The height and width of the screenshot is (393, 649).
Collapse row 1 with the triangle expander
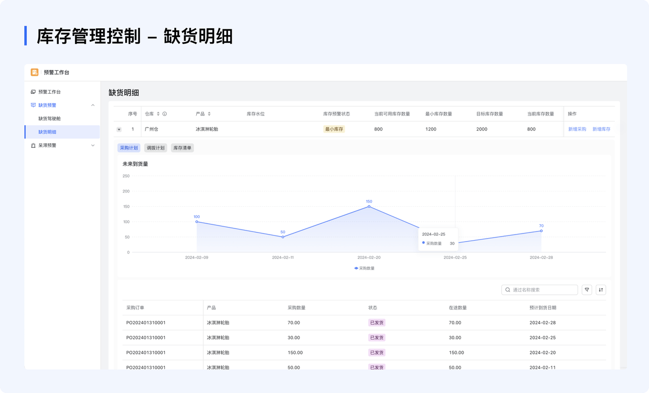pos(119,130)
